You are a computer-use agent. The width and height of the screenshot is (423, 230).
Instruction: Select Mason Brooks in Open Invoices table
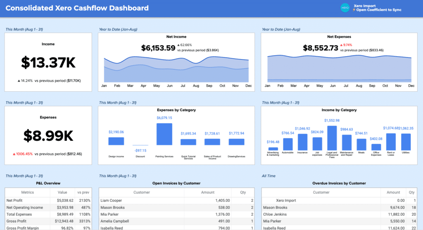tap(112, 208)
